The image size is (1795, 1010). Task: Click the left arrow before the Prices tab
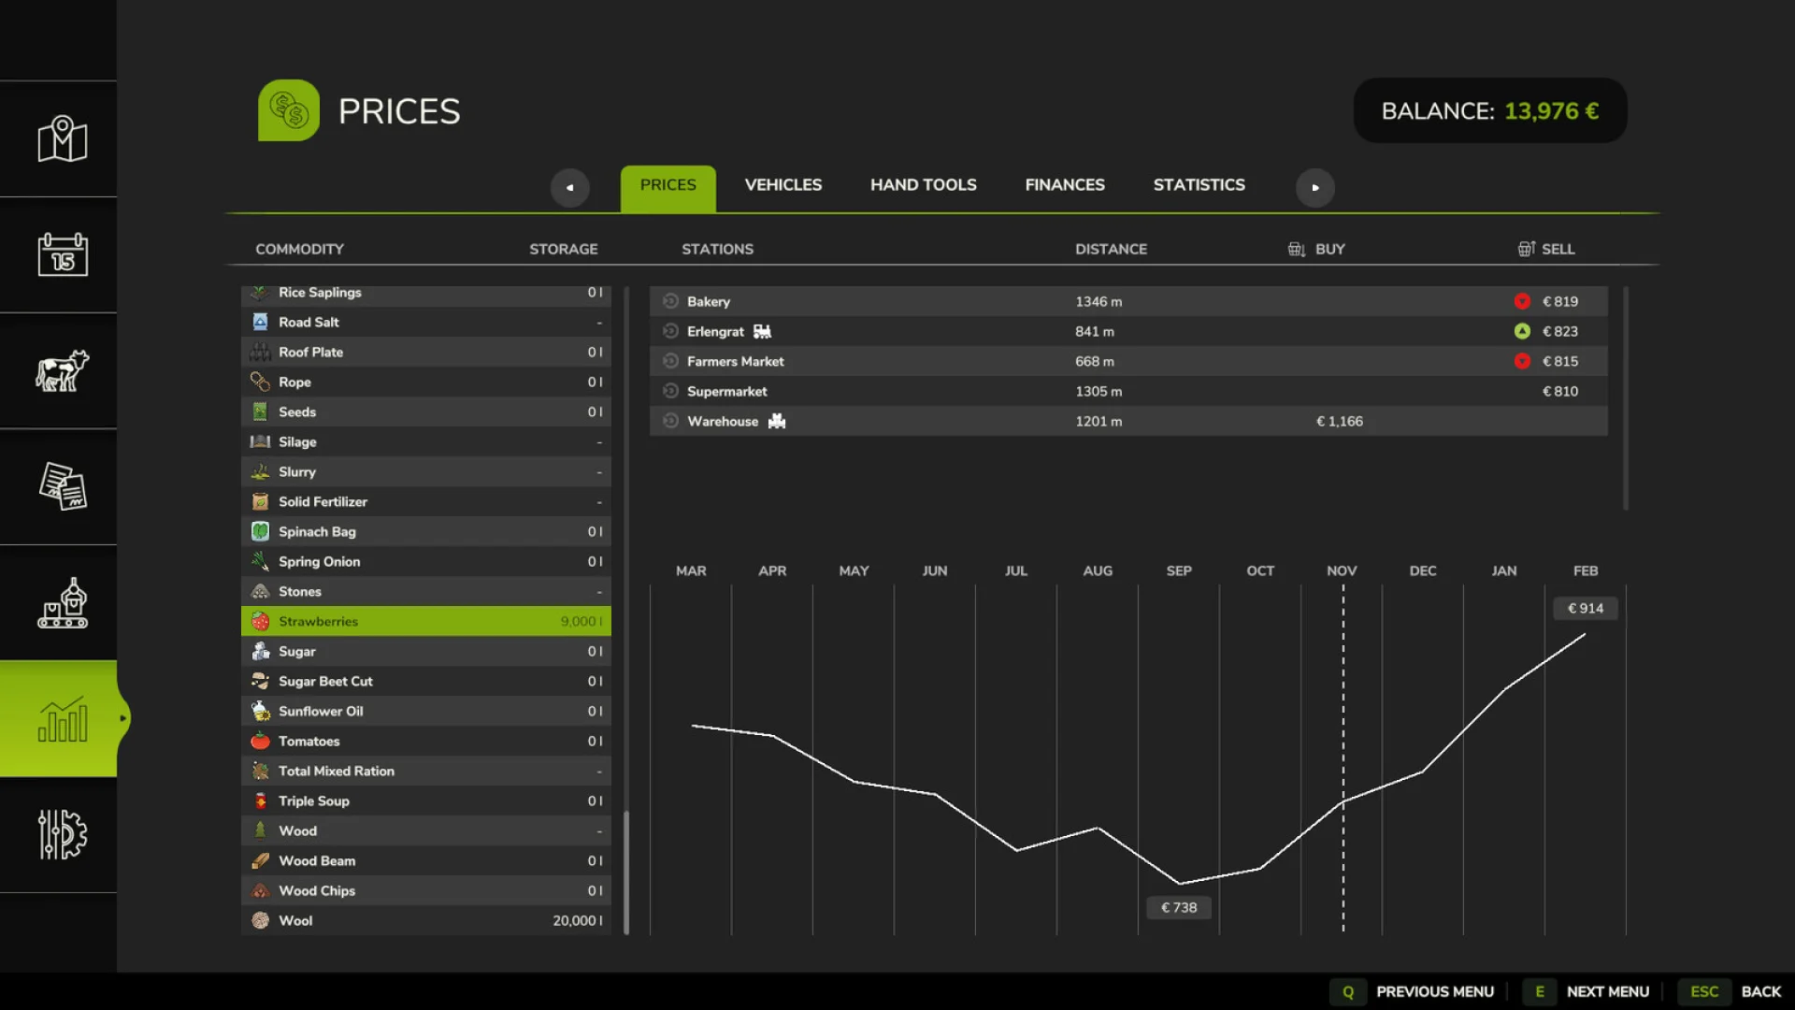point(570,187)
